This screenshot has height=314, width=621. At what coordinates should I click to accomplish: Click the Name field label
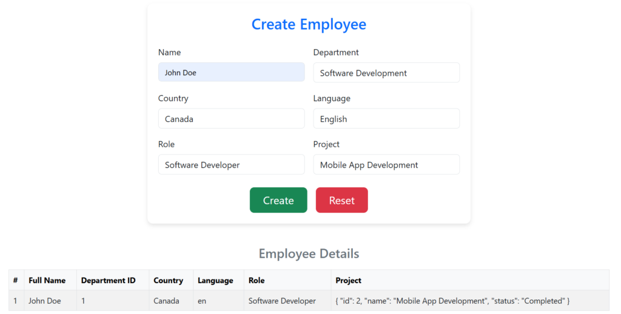tap(170, 52)
